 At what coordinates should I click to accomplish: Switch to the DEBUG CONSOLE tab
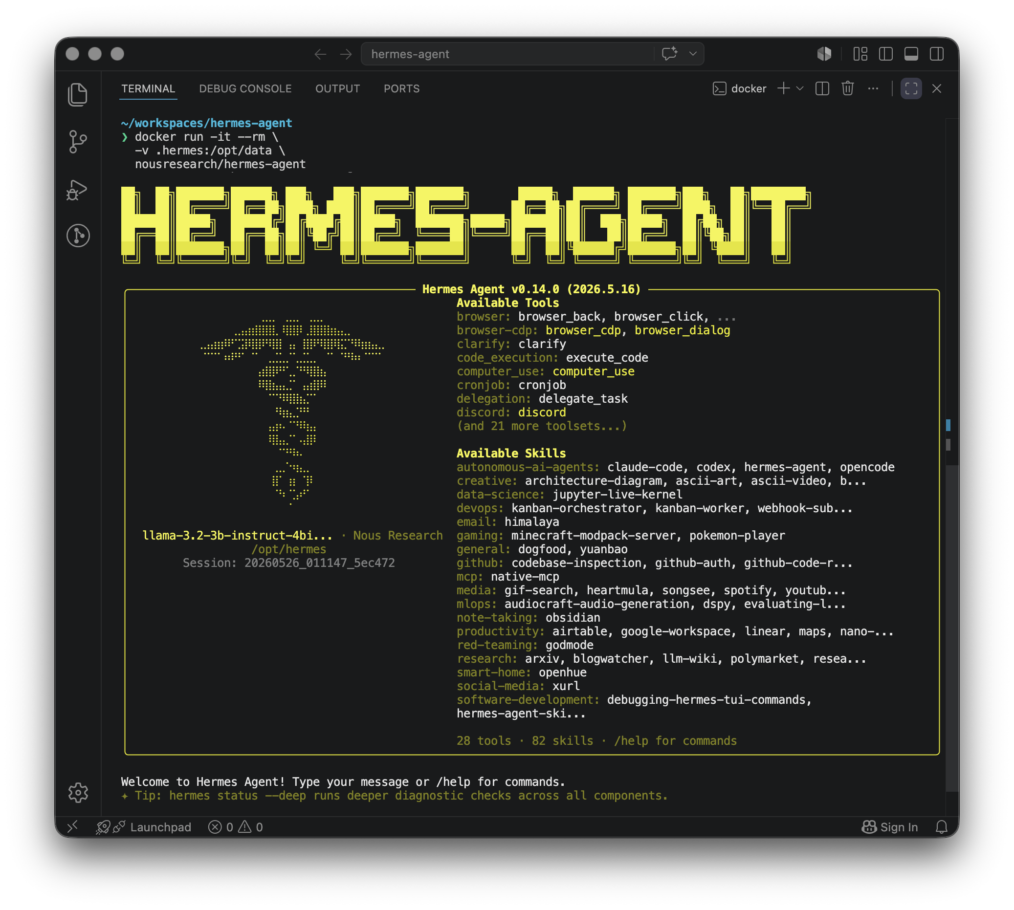(245, 88)
